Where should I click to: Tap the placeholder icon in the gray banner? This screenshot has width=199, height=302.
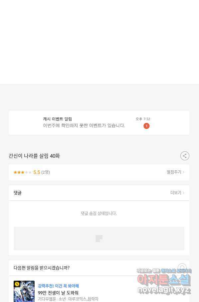coord(99,238)
